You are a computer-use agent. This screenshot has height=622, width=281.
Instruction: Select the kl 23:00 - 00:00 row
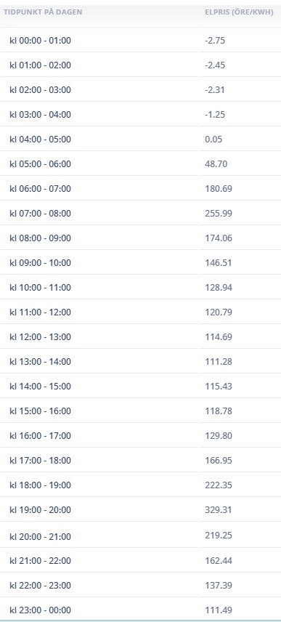[140, 610]
